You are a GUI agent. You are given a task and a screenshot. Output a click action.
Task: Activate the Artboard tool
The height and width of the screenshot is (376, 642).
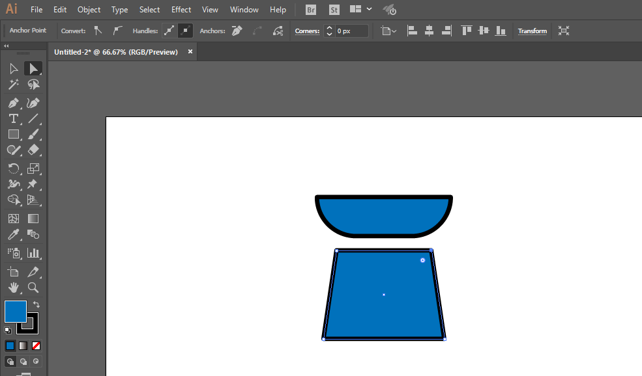(14, 272)
